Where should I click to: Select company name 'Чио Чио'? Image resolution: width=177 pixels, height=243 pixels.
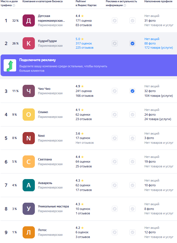pyautogui.click(x=44, y=89)
